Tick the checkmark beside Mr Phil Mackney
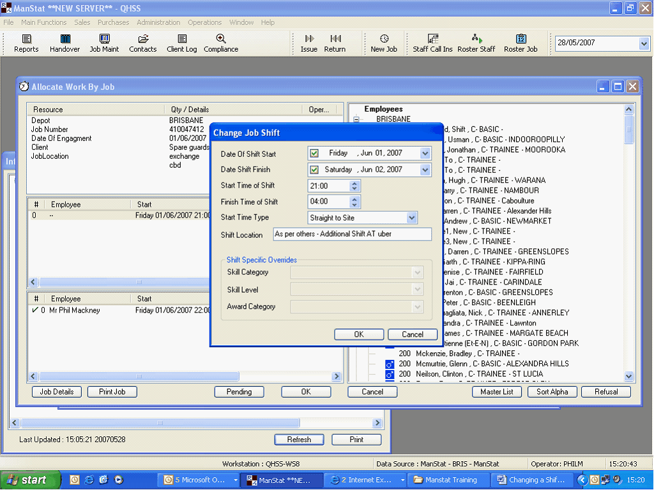The height and width of the screenshot is (490, 654). tap(34, 311)
